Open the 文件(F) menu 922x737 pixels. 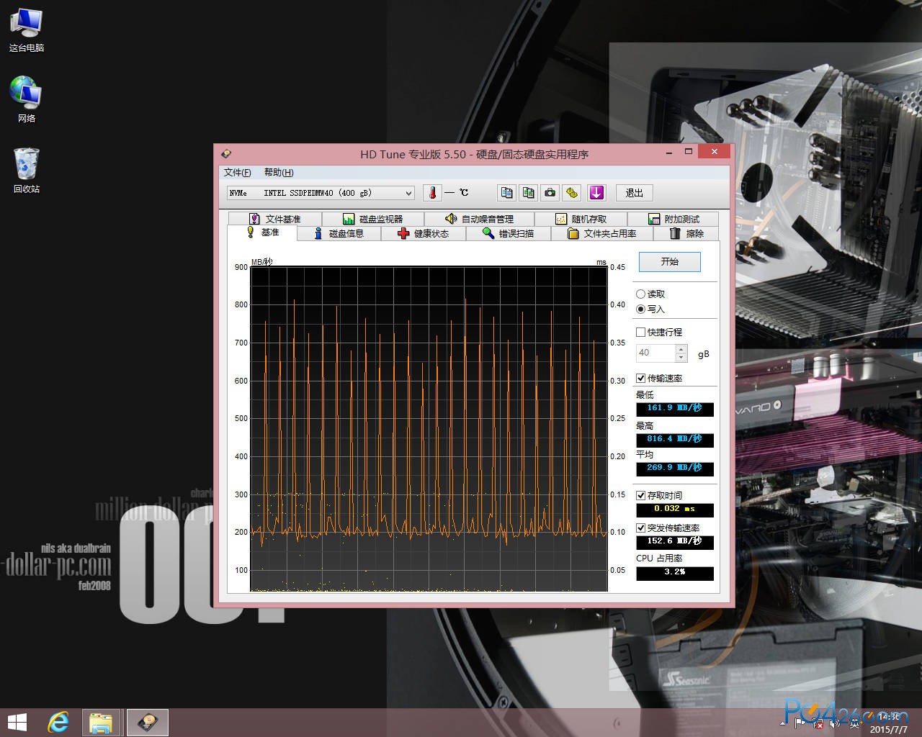point(238,173)
